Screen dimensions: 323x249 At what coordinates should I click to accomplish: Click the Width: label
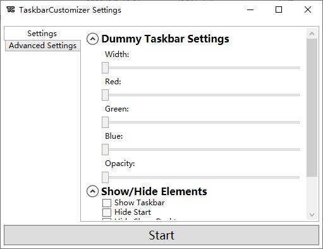pyautogui.click(x=117, y=54)
